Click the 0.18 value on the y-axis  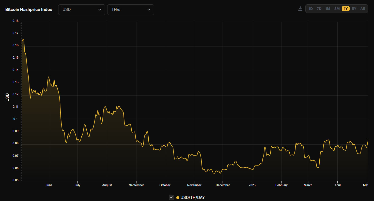point(15,21)
